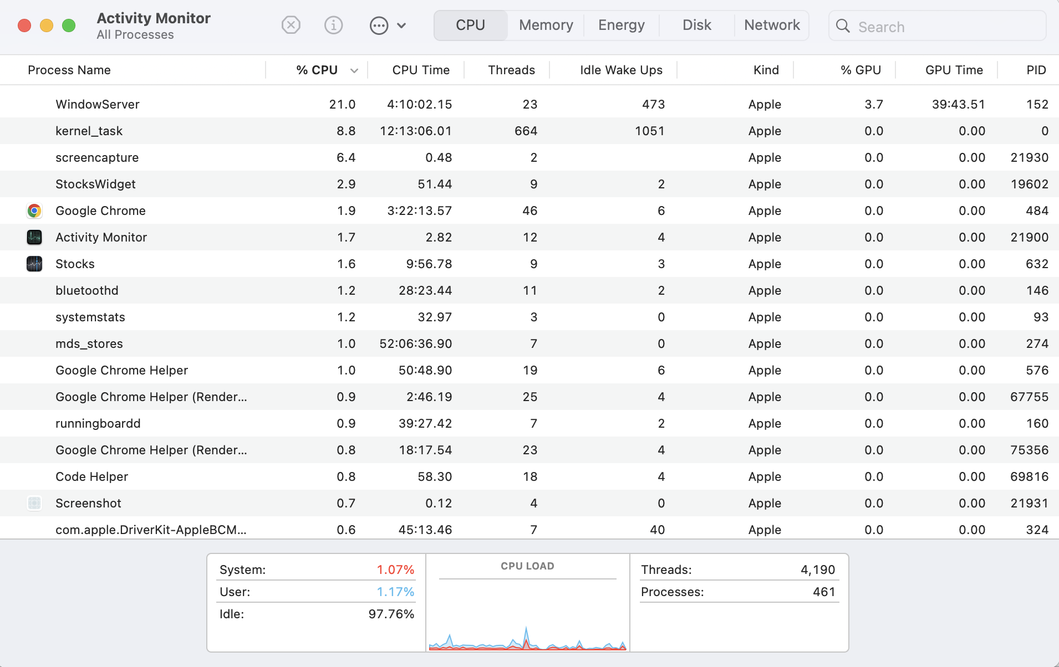Screen dimensions: 1059x667
Task: Click the Activity Monitor app icon in the list
Action: 34,237
